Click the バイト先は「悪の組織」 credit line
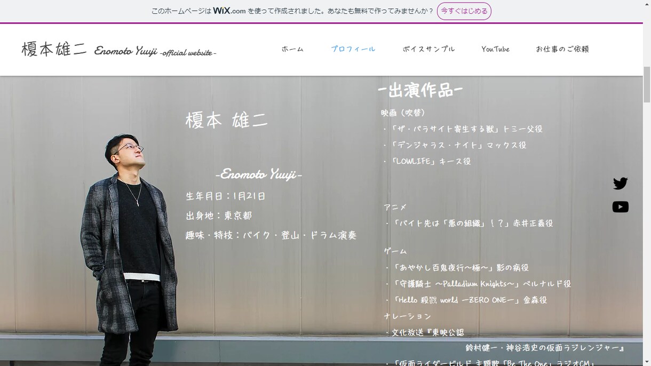This screenshot has width=651, height=366. [469, 224]
